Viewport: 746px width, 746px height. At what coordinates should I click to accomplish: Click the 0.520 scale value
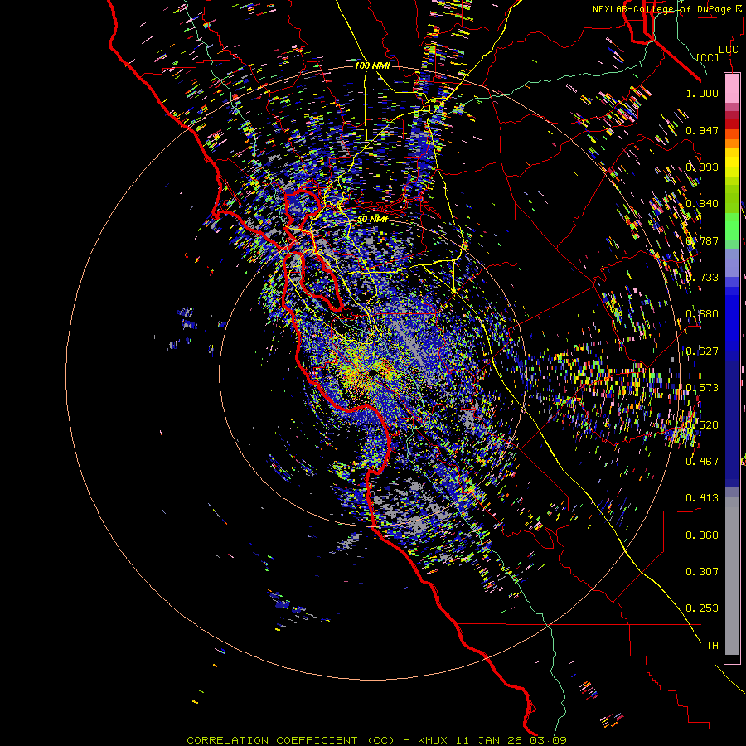click(702, 424)
